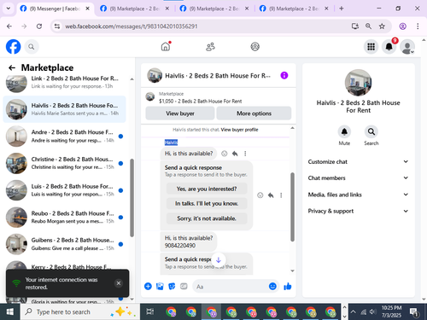
Task: Click back arrow next to Marketplace heading
Action: coord(12,67)
